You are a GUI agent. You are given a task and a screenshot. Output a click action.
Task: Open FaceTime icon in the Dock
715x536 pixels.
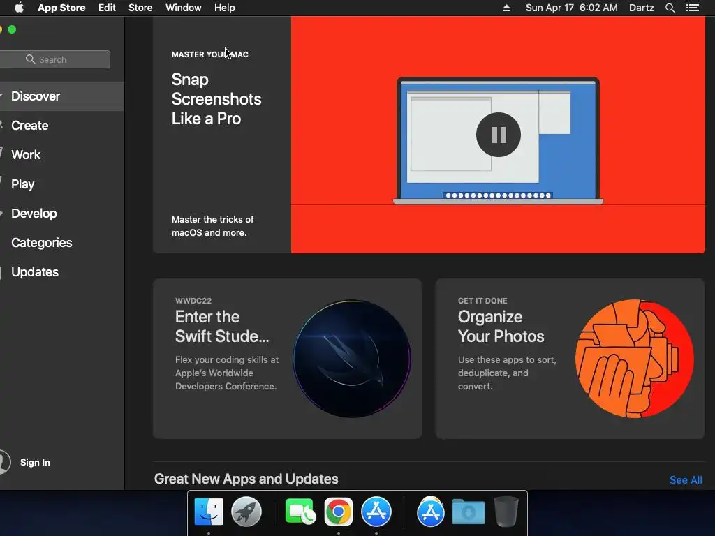pyautogui.click(x=300, y=512)
